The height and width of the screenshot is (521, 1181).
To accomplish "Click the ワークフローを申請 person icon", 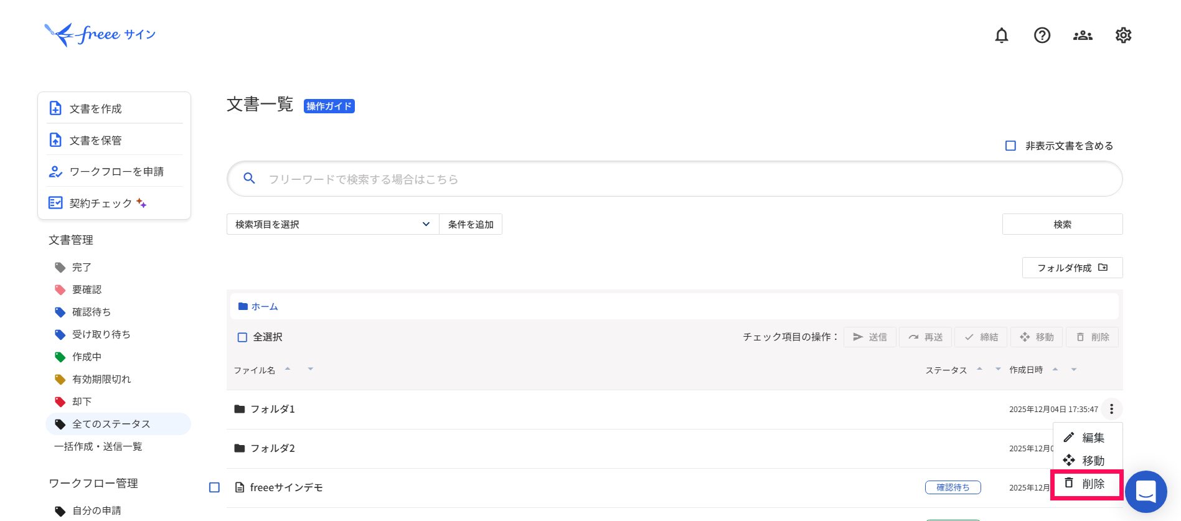I will 55,172.
